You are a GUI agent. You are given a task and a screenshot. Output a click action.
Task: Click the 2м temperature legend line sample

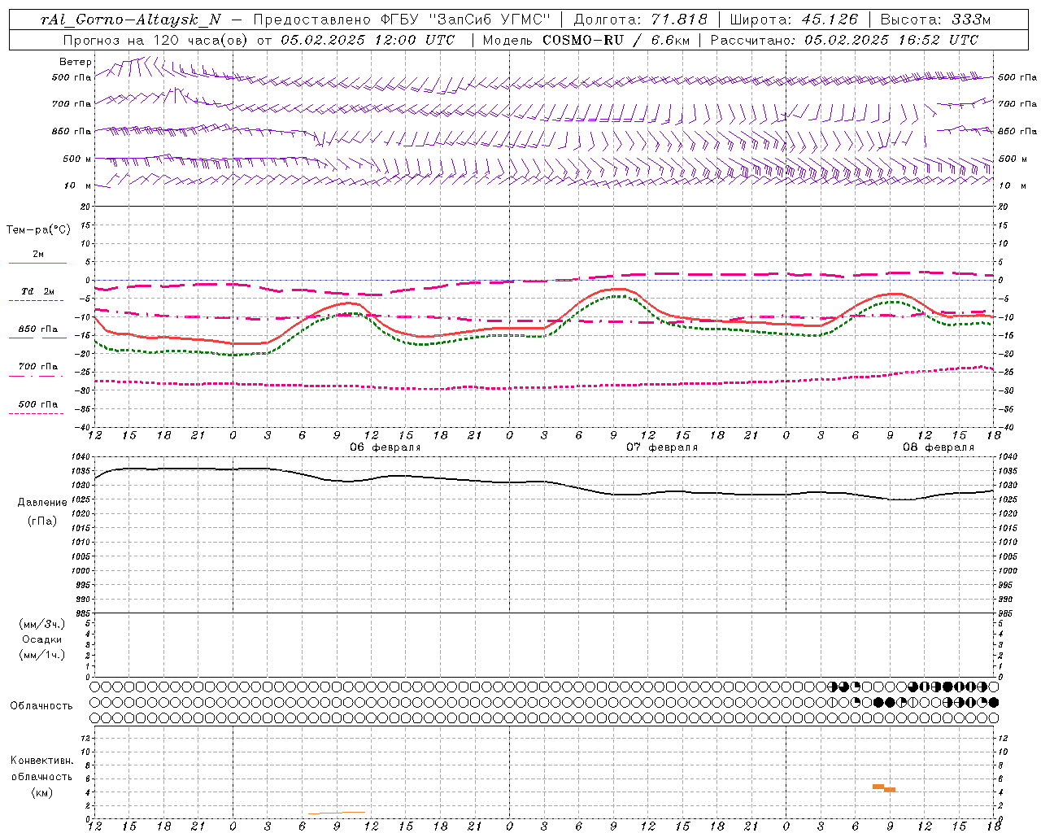(37, 264)
